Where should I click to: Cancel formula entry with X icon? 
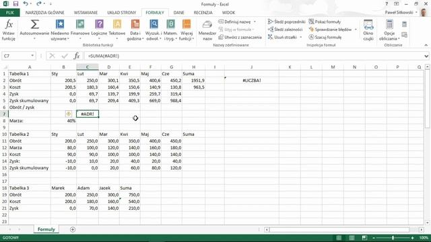click(x=52, y=56)
